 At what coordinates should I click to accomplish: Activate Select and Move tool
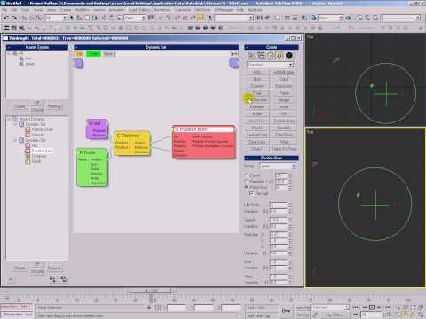[x=104, y=18]
